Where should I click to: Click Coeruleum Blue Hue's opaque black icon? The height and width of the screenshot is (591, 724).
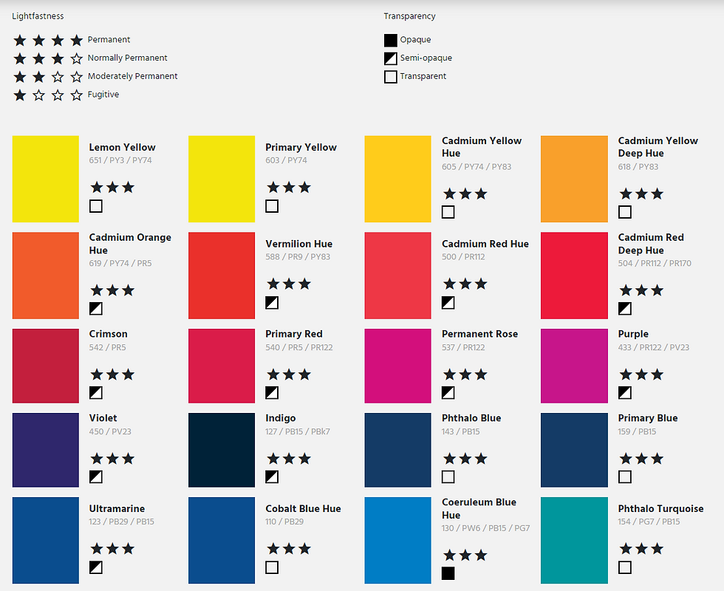[448, 573]
